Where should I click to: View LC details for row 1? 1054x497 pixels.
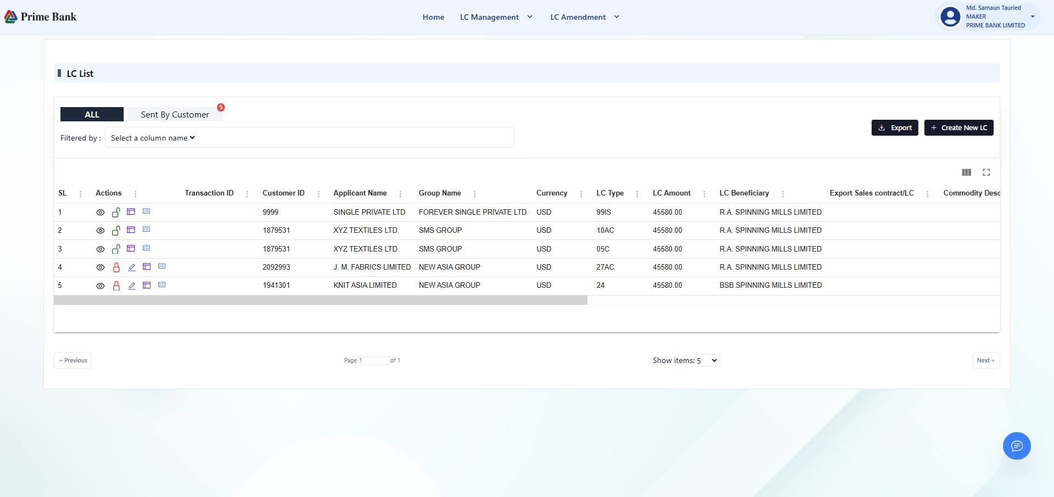coord(100,213)
